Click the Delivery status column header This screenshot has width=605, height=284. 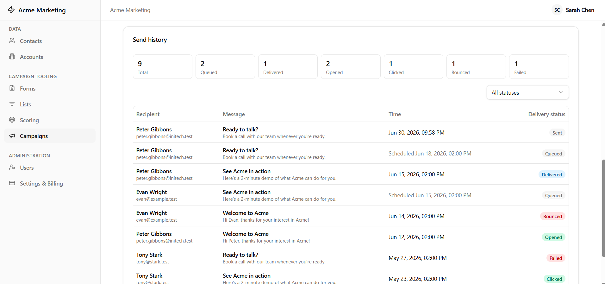(x=546, y=114)
